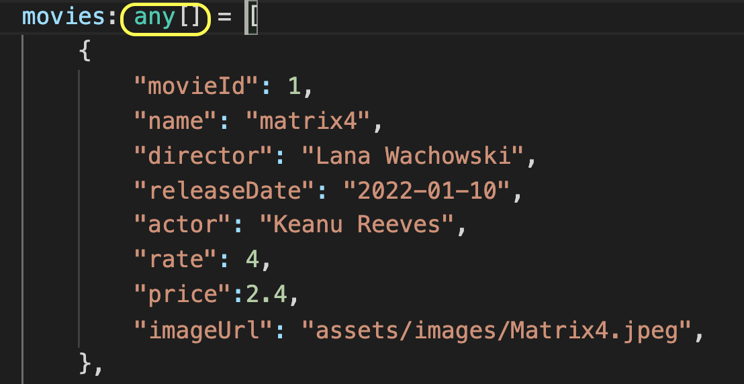
Task: Click the "name" property key
Action: (x=175, y=122)
